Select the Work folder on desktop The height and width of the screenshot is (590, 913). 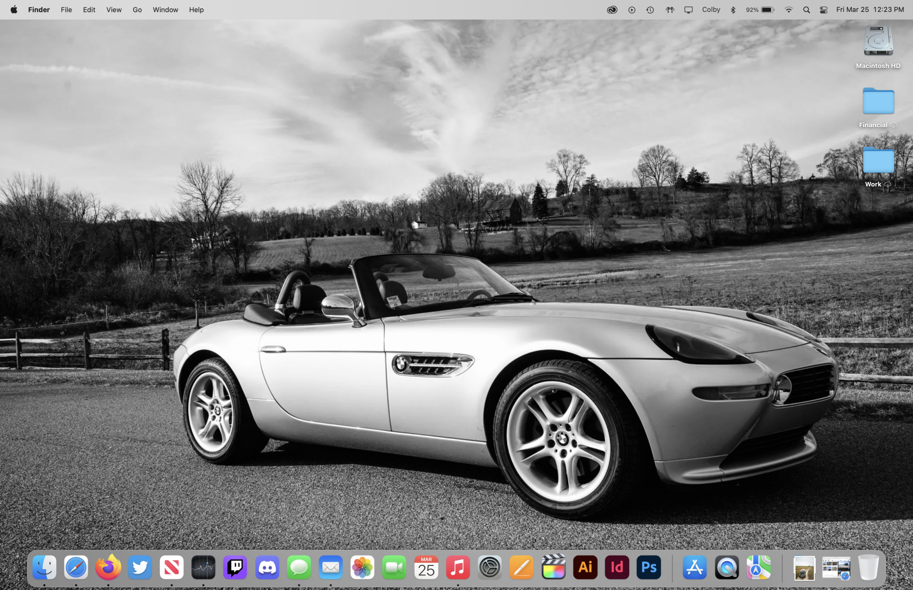coord(878,161)
